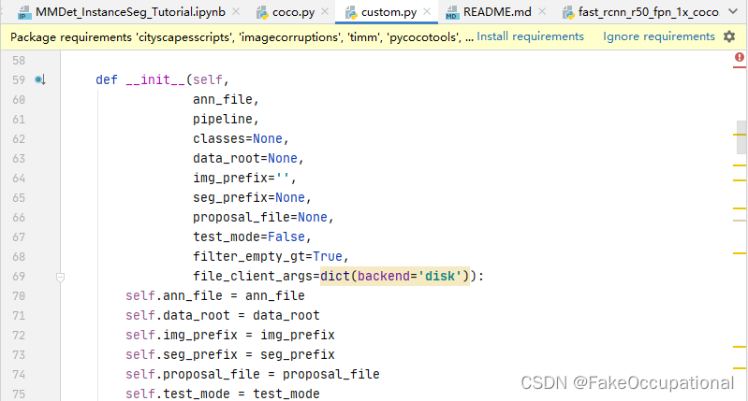This screenshot has height=401, width=748.
Task: Click the __init__ method name
Action: click(155, 79)
